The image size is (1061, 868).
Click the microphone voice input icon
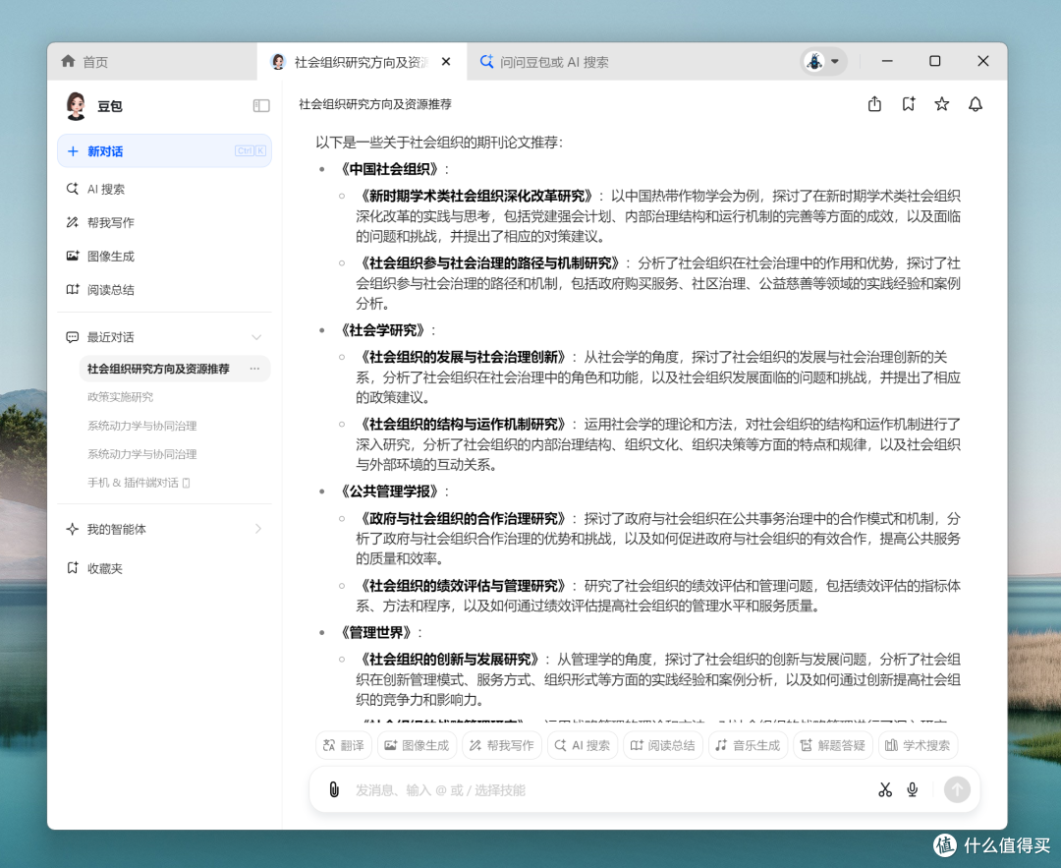coord(913,790)
